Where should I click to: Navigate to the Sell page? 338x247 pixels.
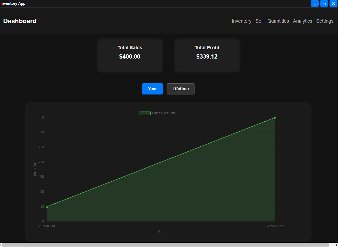pyautogui.click(x=259, y=21)
